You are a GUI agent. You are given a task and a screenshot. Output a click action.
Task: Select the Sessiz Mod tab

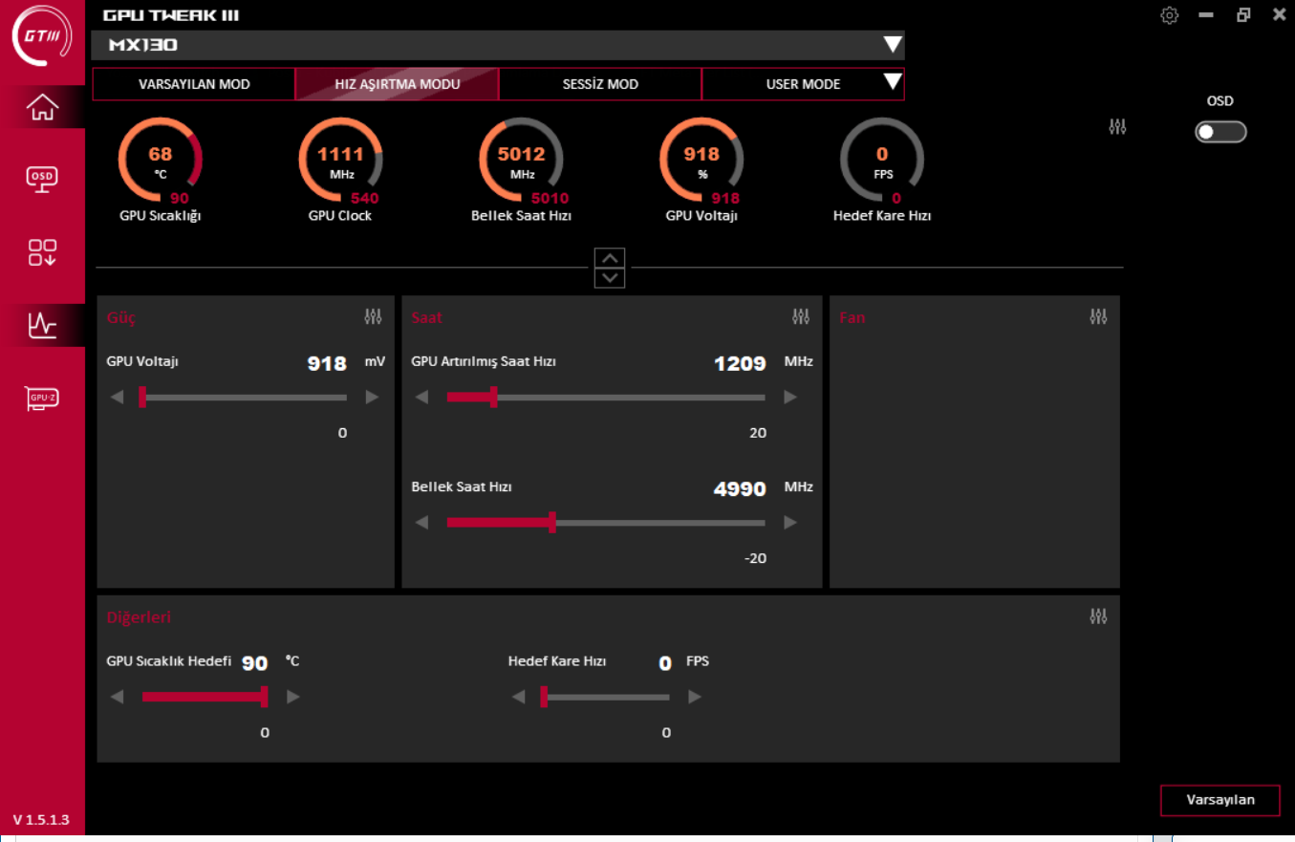pyautogui.click(x=600, y=84)
